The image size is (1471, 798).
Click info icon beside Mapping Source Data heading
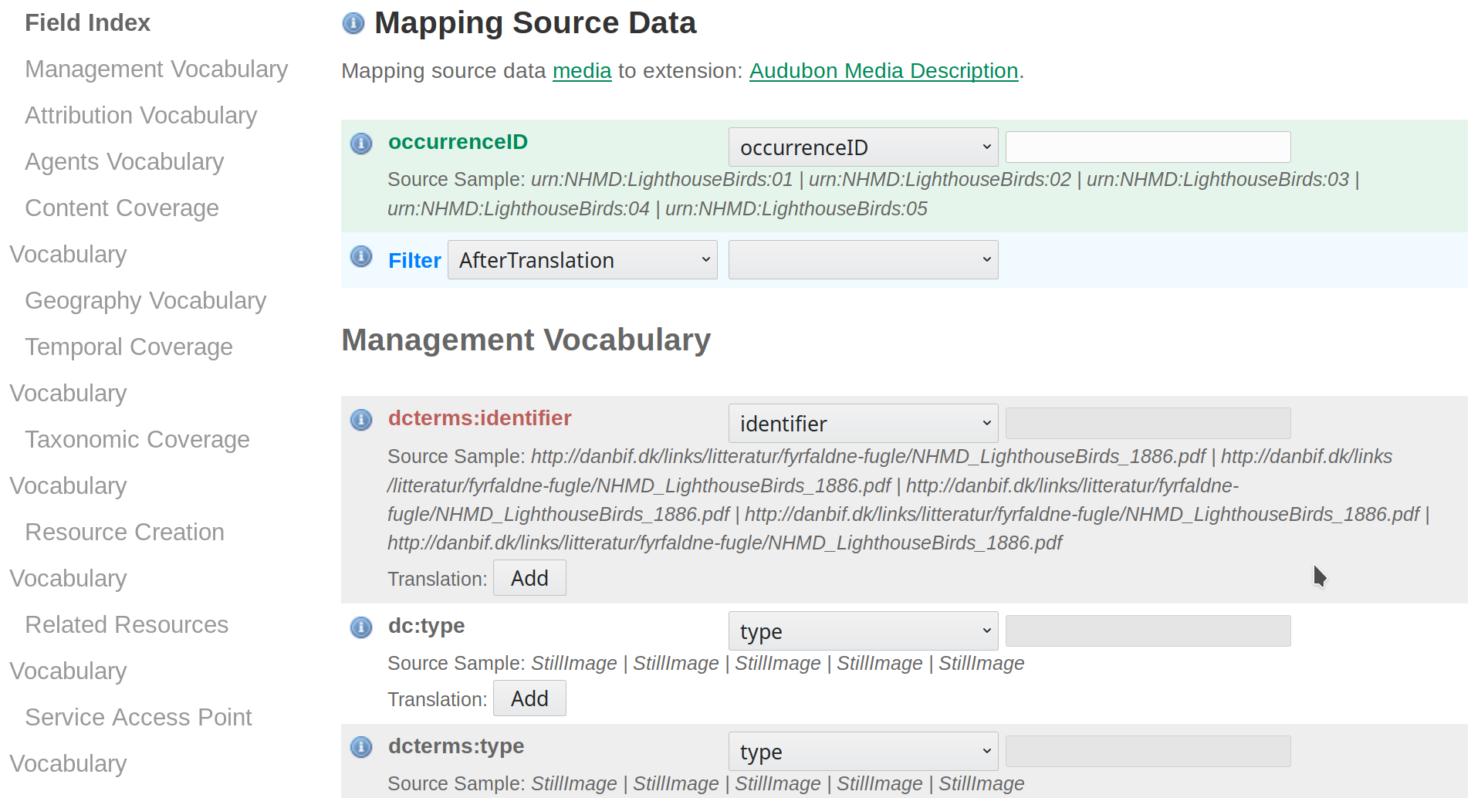353,24
